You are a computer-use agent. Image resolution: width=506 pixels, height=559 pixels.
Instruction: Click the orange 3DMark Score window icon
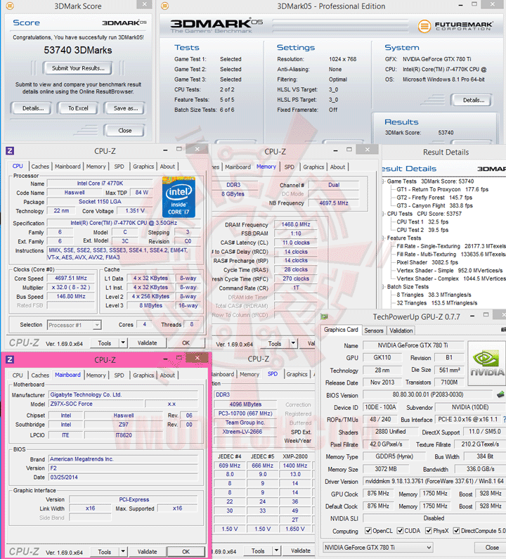10,6
